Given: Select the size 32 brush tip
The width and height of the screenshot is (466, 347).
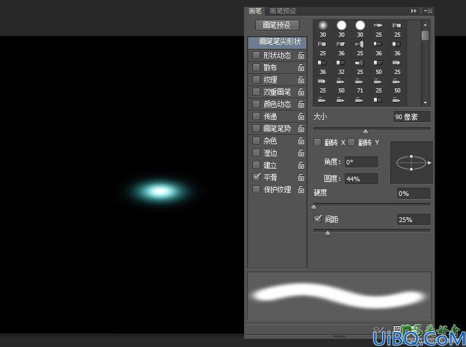Looking at the screenshot, I should 341,66.
